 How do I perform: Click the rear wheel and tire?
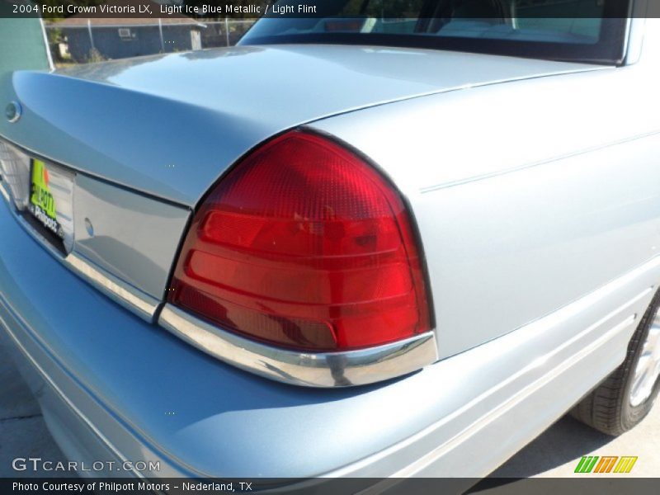click(x=629, y=379)
